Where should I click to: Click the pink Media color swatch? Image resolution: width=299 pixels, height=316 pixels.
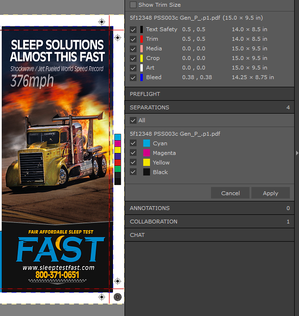141,48
